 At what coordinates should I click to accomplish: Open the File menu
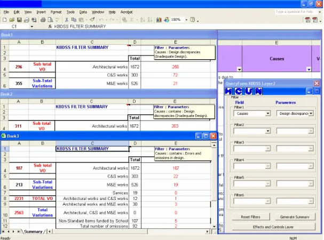point(6,12)
